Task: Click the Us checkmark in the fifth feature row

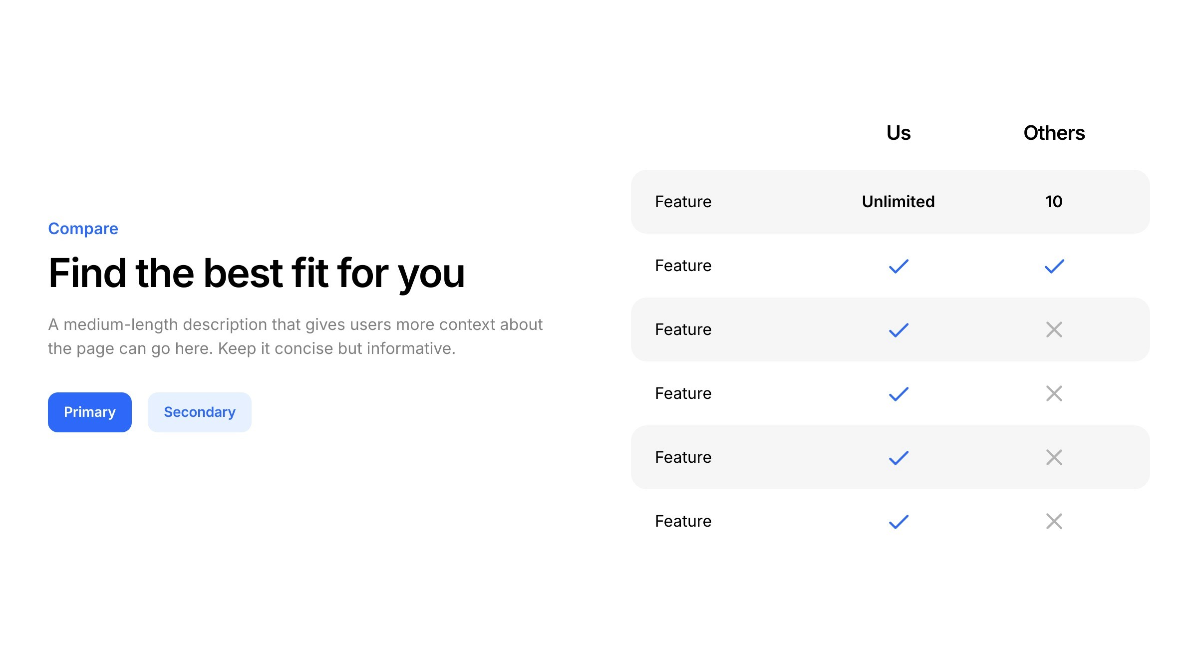Action: pyautogui.click(x=898, y=458)
